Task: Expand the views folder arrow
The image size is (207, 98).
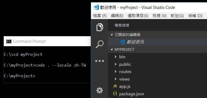Action: [116, 79]
